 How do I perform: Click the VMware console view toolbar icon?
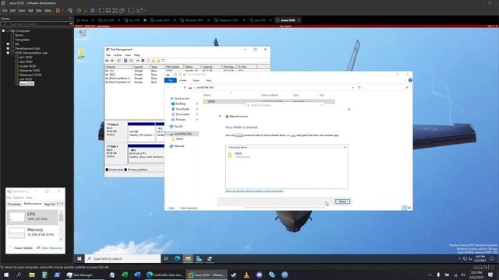point(130,10)
